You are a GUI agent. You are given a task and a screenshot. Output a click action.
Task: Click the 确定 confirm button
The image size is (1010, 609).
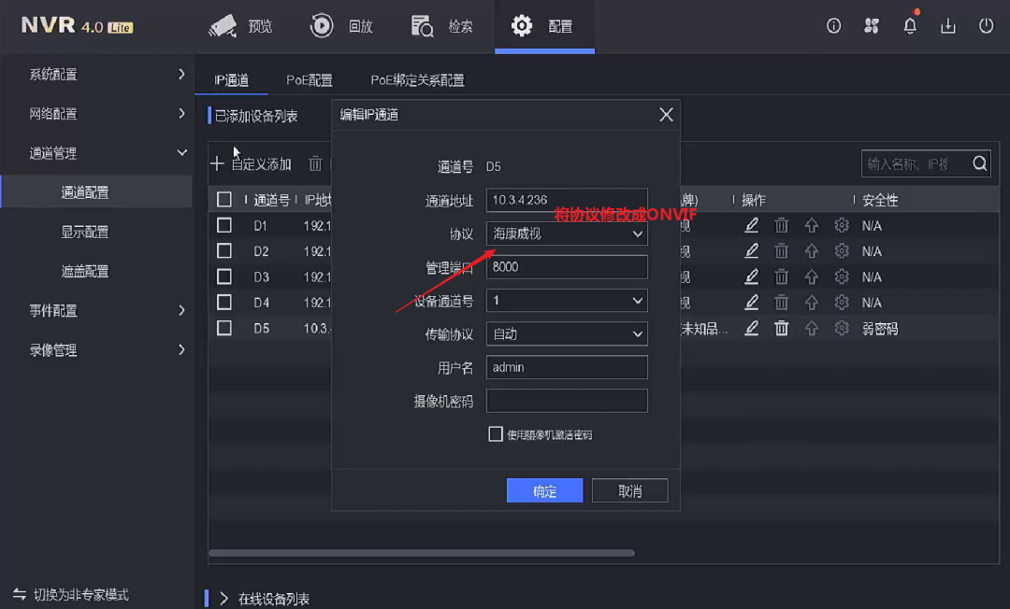click(544, 489)
